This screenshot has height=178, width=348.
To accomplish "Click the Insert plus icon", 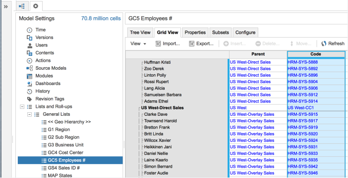I will [x=226, y=44].
